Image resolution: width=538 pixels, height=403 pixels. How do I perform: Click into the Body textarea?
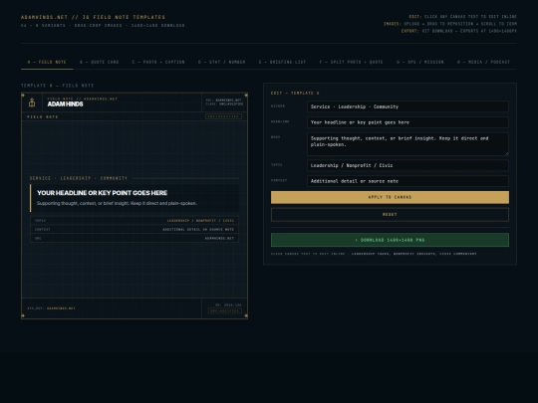click(407, 144)
